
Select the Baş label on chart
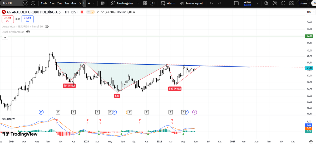(x=117, y=96)
